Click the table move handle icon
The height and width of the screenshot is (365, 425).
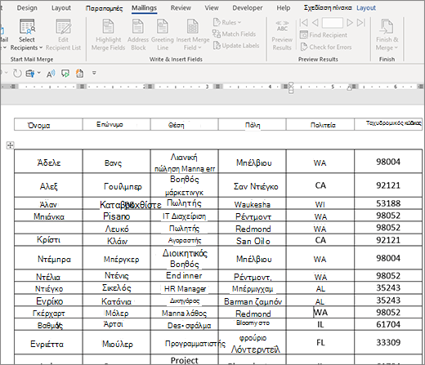point(10,145)
